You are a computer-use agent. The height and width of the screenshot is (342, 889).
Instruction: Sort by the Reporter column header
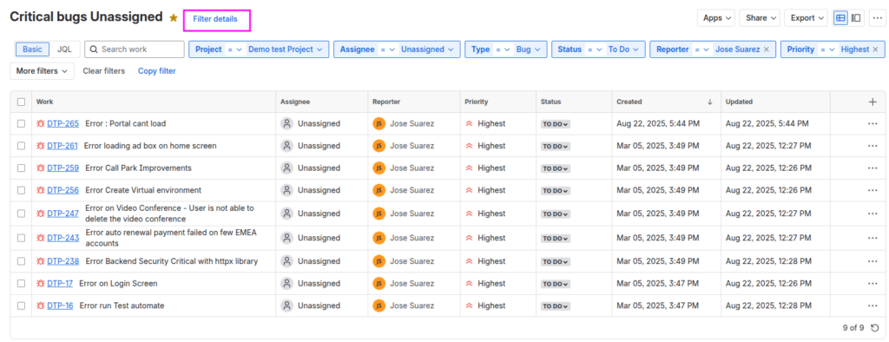[386, 102]
